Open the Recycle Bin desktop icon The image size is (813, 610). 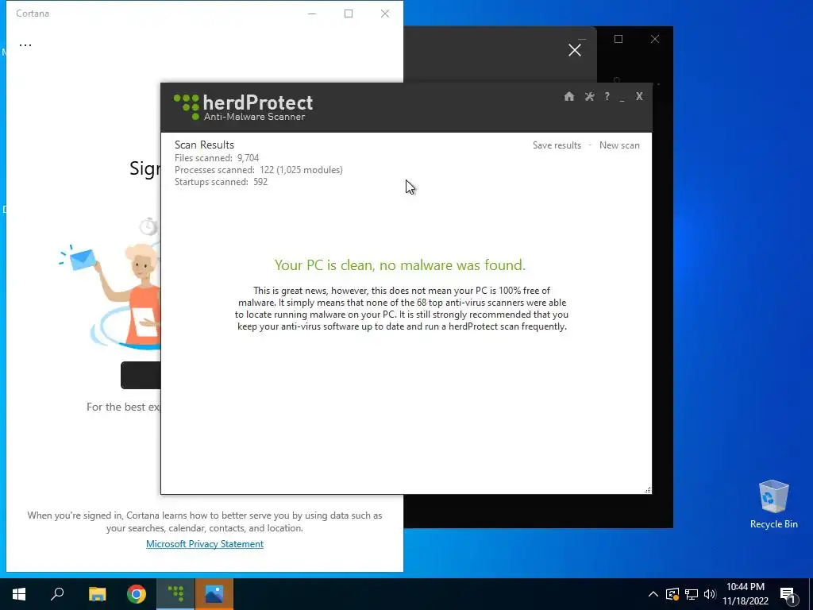click(773, 504)
